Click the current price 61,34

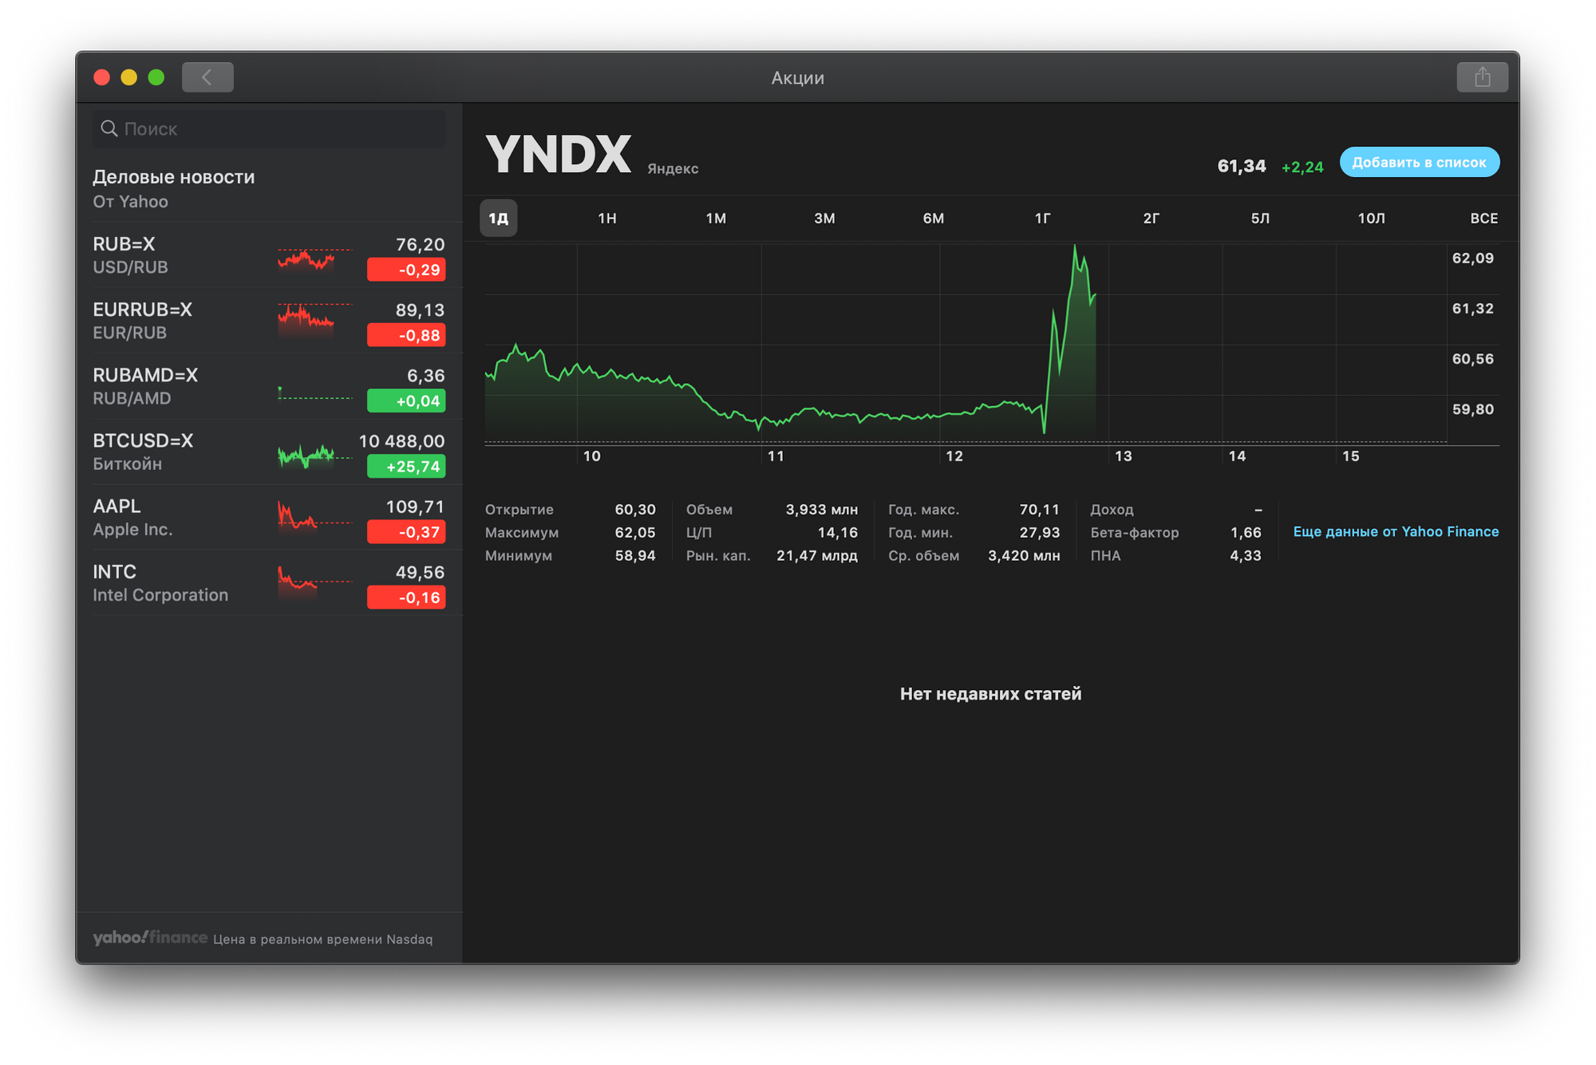tap(1241, 166)
